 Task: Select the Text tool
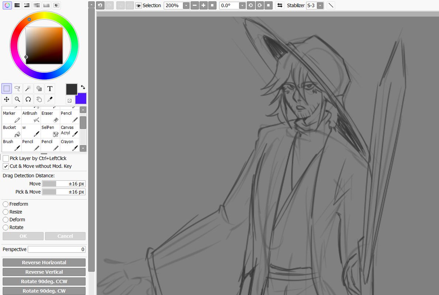point(50,88)
